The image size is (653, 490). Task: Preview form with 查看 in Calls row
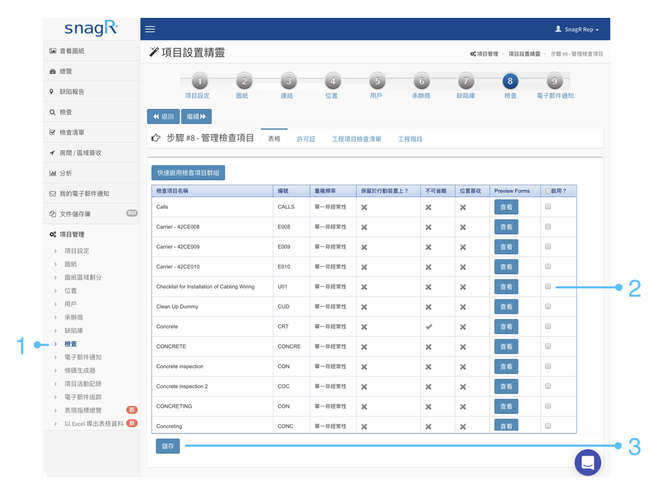pos(506,207)
